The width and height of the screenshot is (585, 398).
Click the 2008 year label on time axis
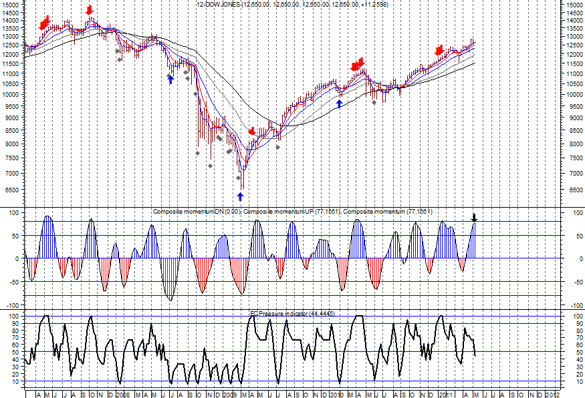tap(123, 395)
